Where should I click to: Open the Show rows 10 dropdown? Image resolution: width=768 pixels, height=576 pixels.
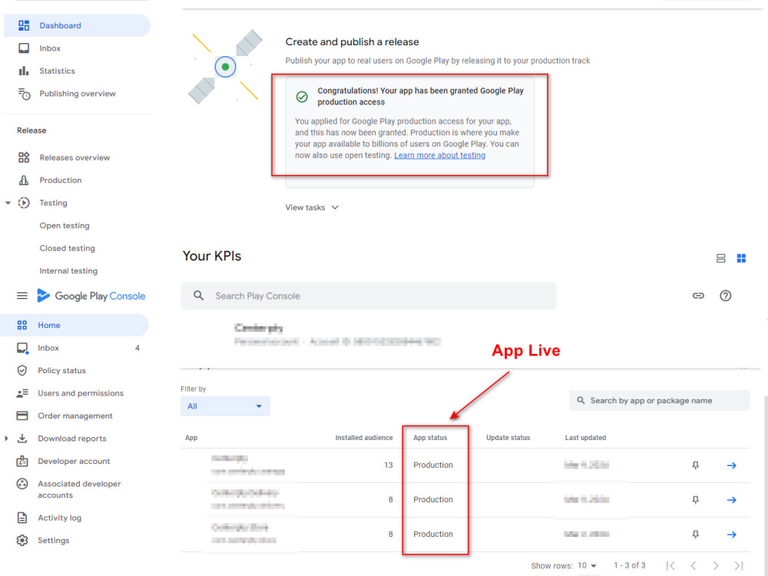click(587, 566)
